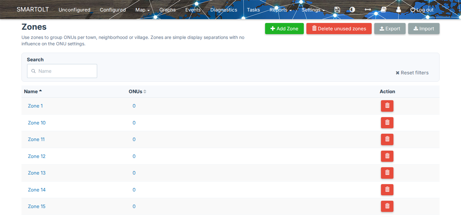Open the Zone 15 link
The width and height of the screenshot is (461, 217).
[37, 206]
